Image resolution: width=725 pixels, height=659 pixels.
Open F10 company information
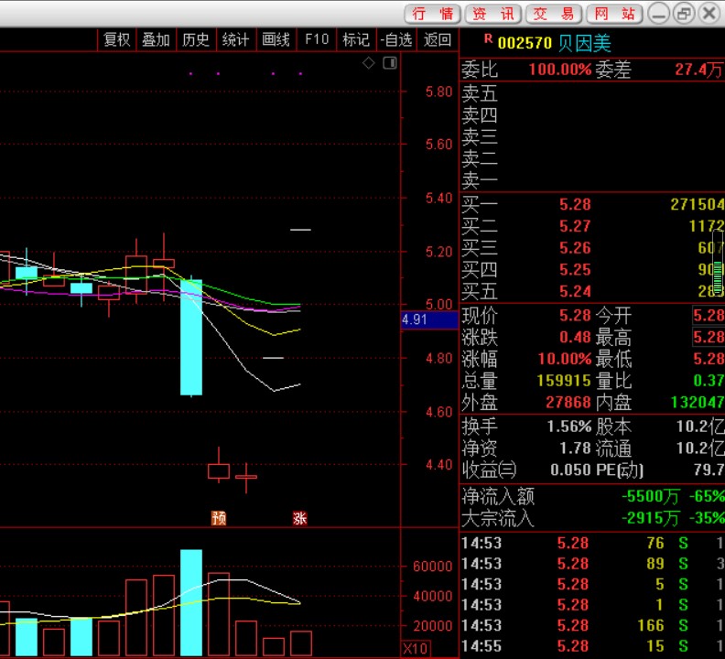317,39
